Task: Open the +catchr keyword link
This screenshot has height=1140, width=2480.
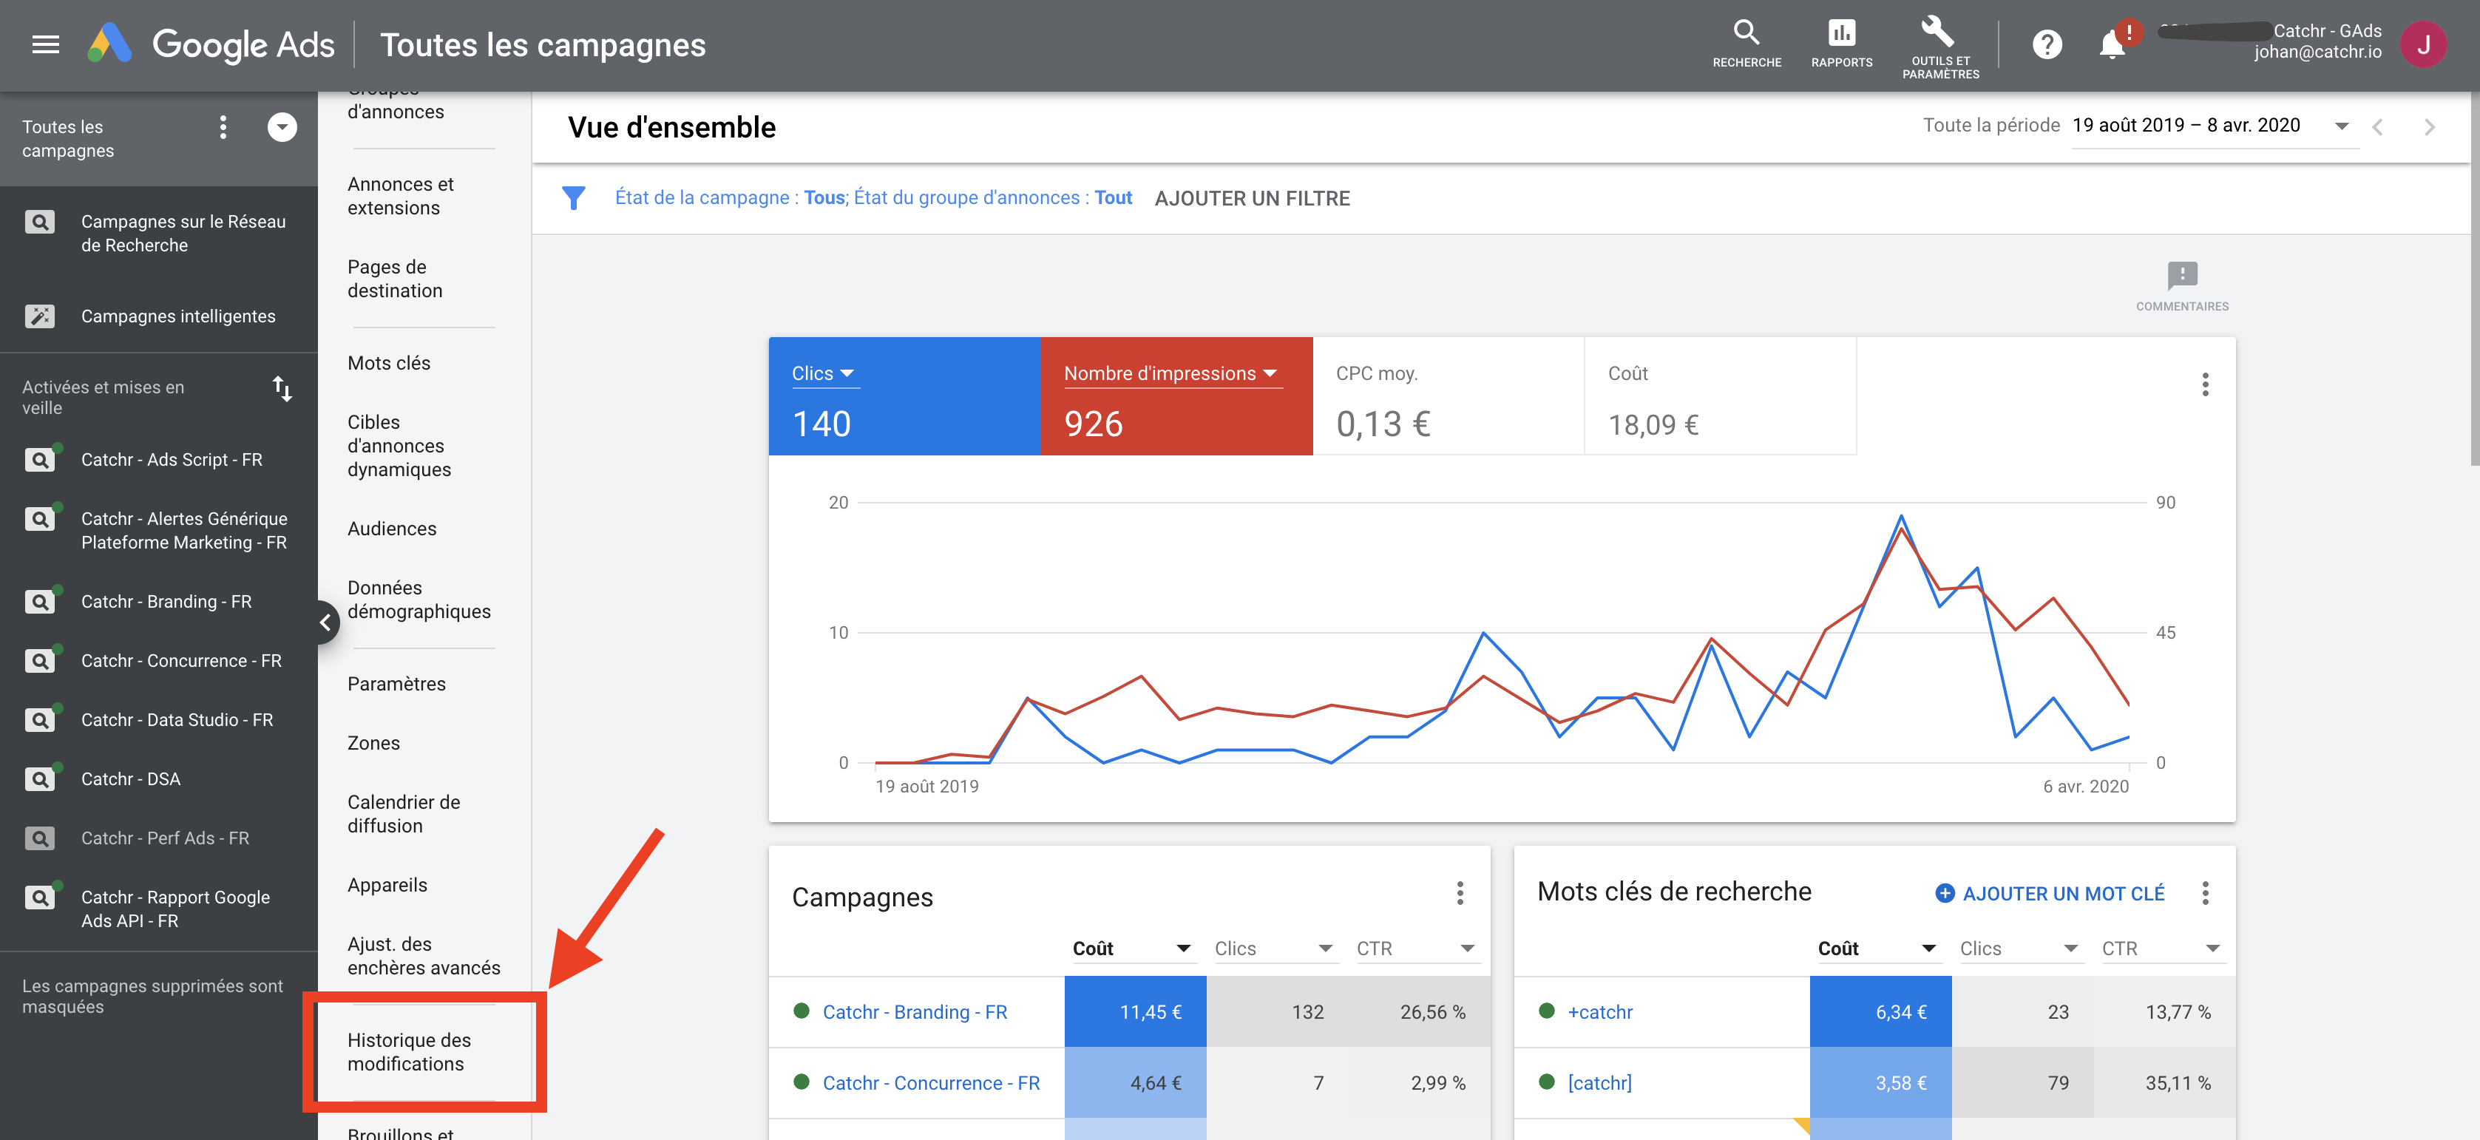Action: coord(1600,1012)
